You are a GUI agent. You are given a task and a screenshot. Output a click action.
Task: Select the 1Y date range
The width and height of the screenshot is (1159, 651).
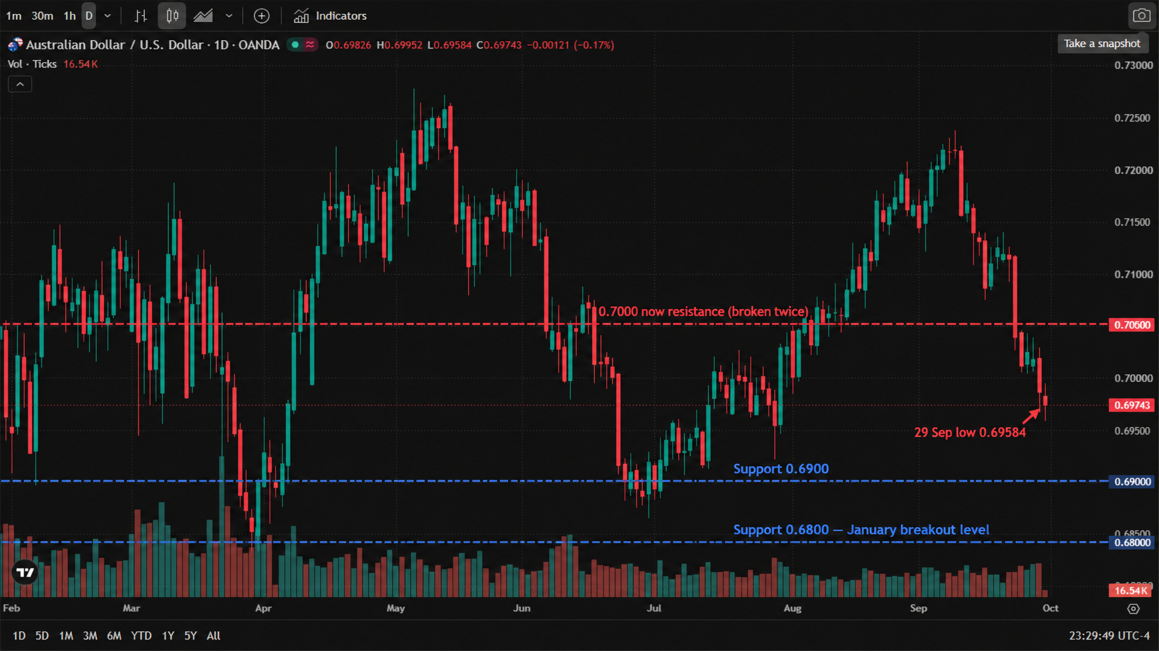pos(168,636)
